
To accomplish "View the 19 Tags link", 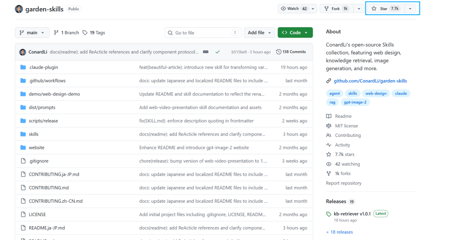I will [94, 33].
